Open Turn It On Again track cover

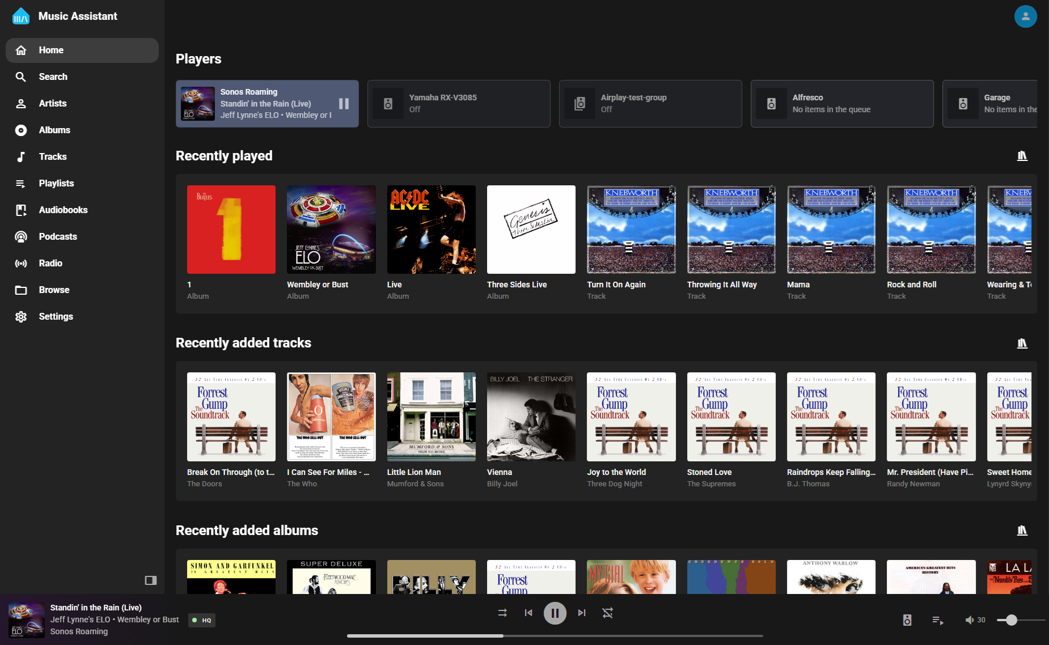point(631,230)
